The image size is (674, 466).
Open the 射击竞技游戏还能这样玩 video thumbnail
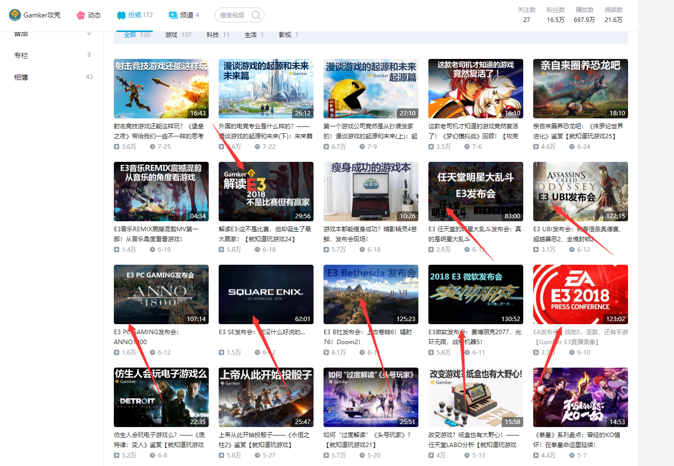161,89
